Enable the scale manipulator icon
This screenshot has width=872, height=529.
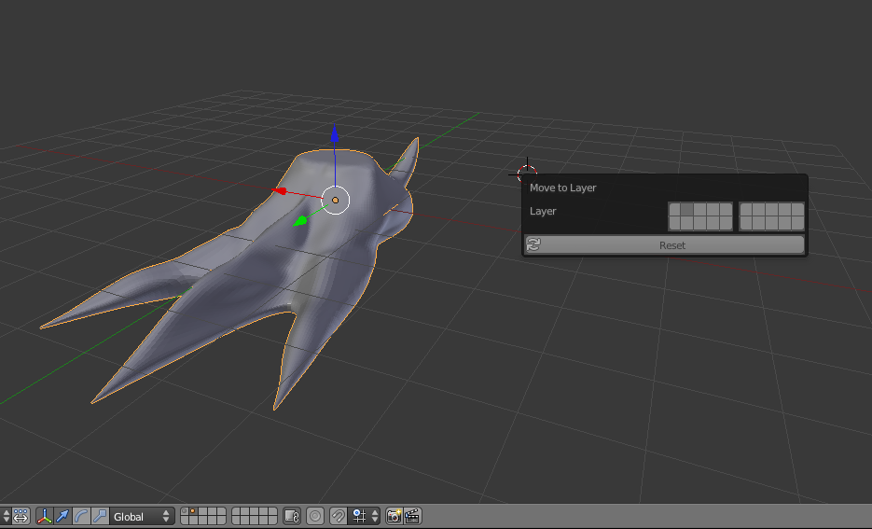(x=100, y=516)
